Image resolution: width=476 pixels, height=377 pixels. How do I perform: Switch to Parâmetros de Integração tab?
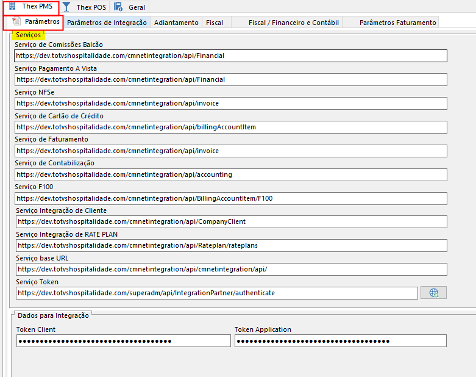(x=107, y=23)
